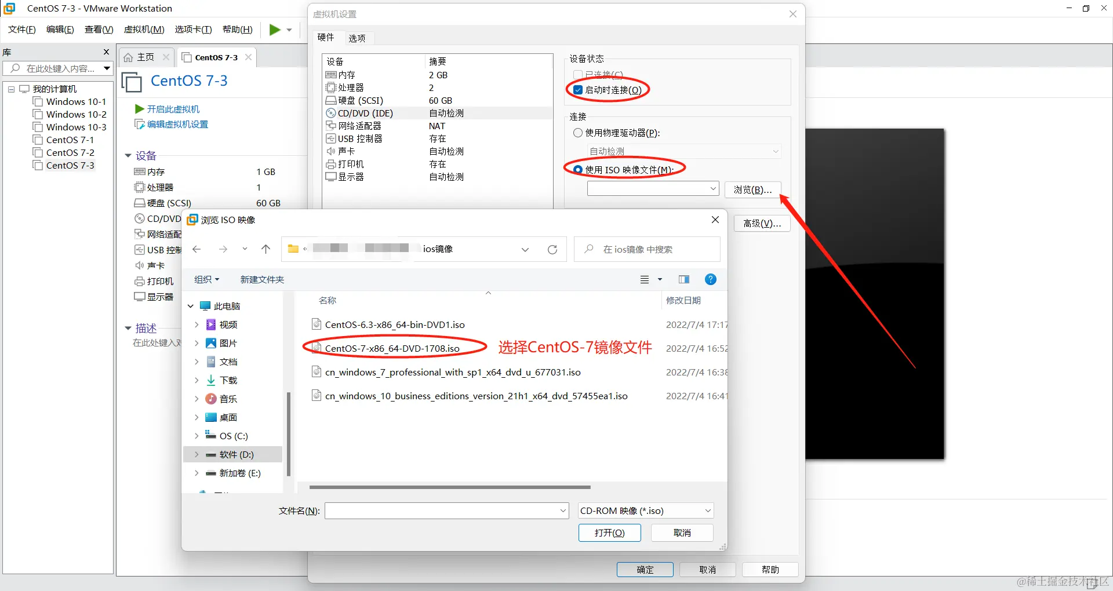Open the Help menu

pyautogui.click(x=238, y=30)
